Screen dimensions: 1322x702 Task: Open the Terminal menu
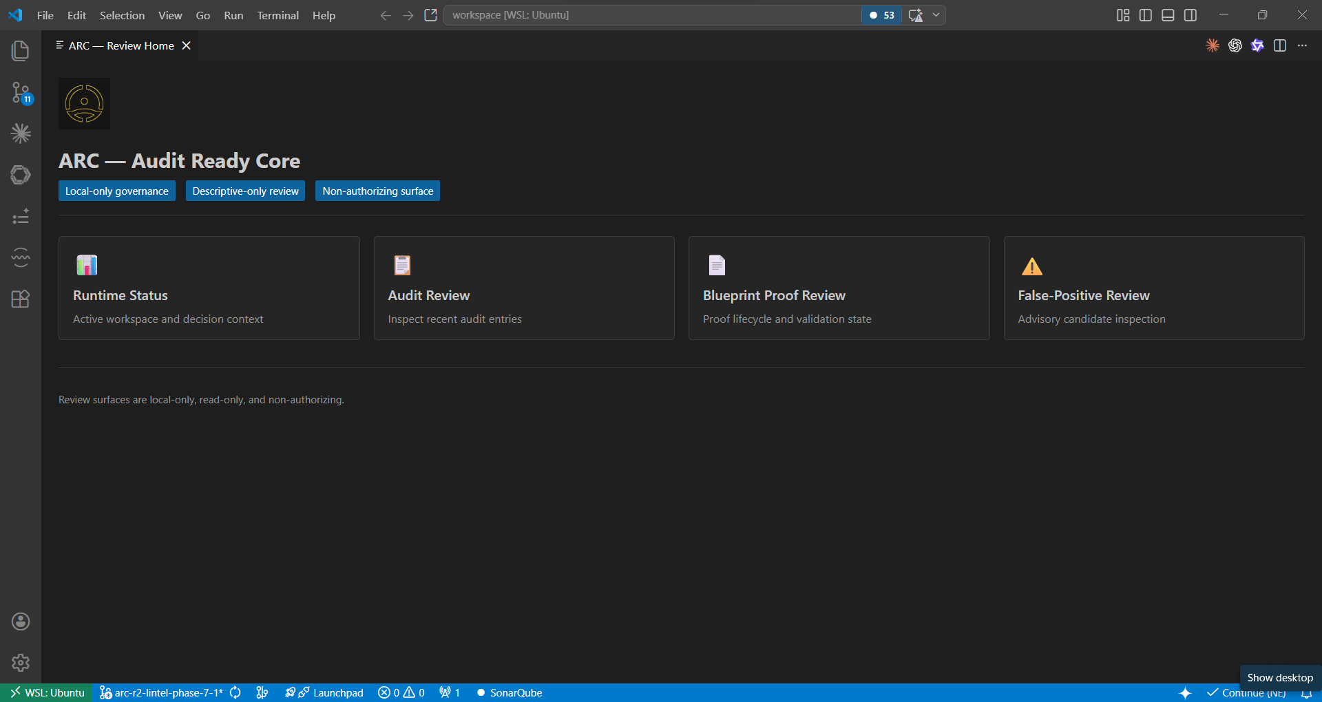tap(277, 15)
